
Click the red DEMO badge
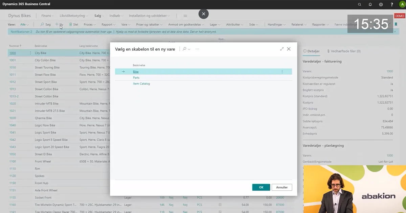[x=400, y=16]
